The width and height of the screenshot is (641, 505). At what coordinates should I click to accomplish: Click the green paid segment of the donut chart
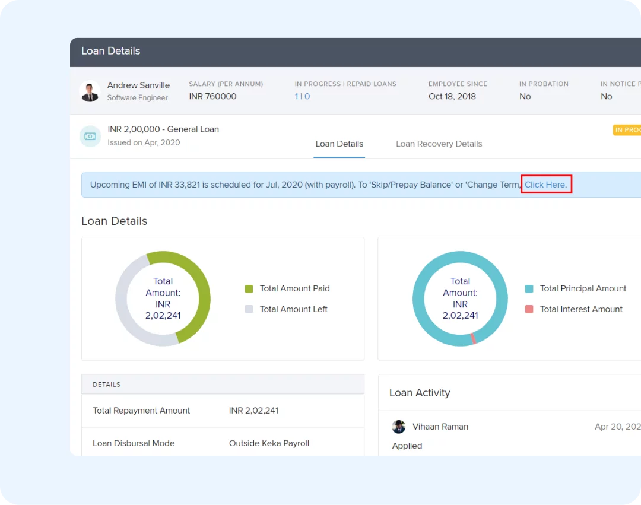pyautogui.click(x=203, y=294)
